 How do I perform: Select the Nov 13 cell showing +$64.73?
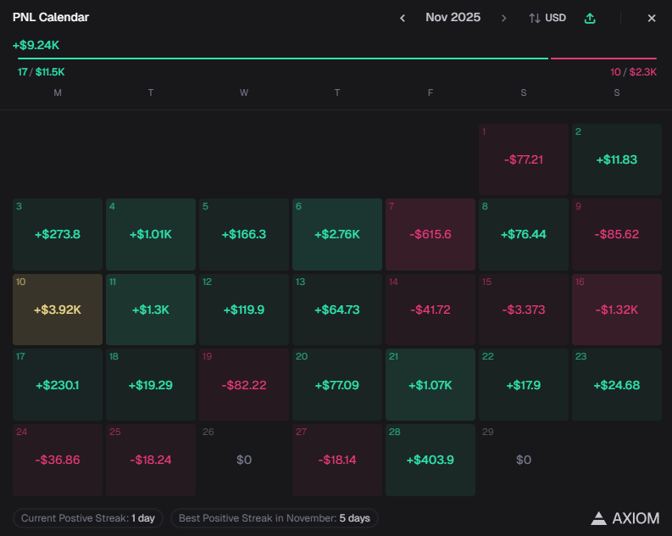click(337, 310)
